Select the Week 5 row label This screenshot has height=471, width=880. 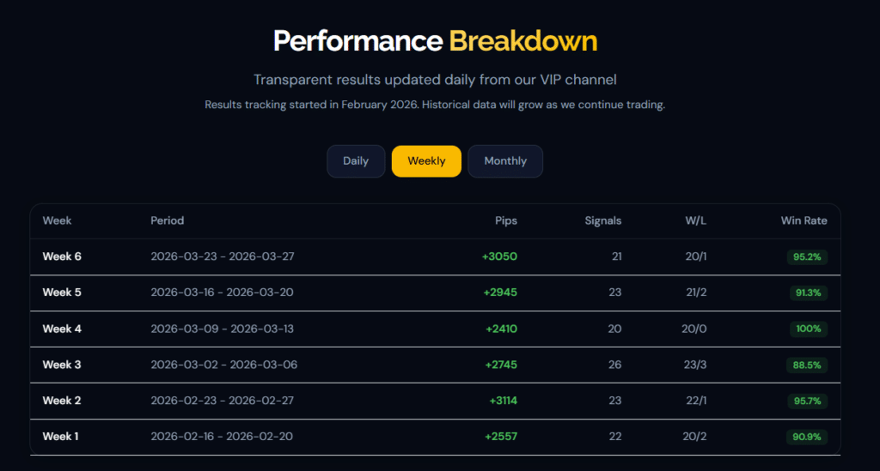point(62,293)
